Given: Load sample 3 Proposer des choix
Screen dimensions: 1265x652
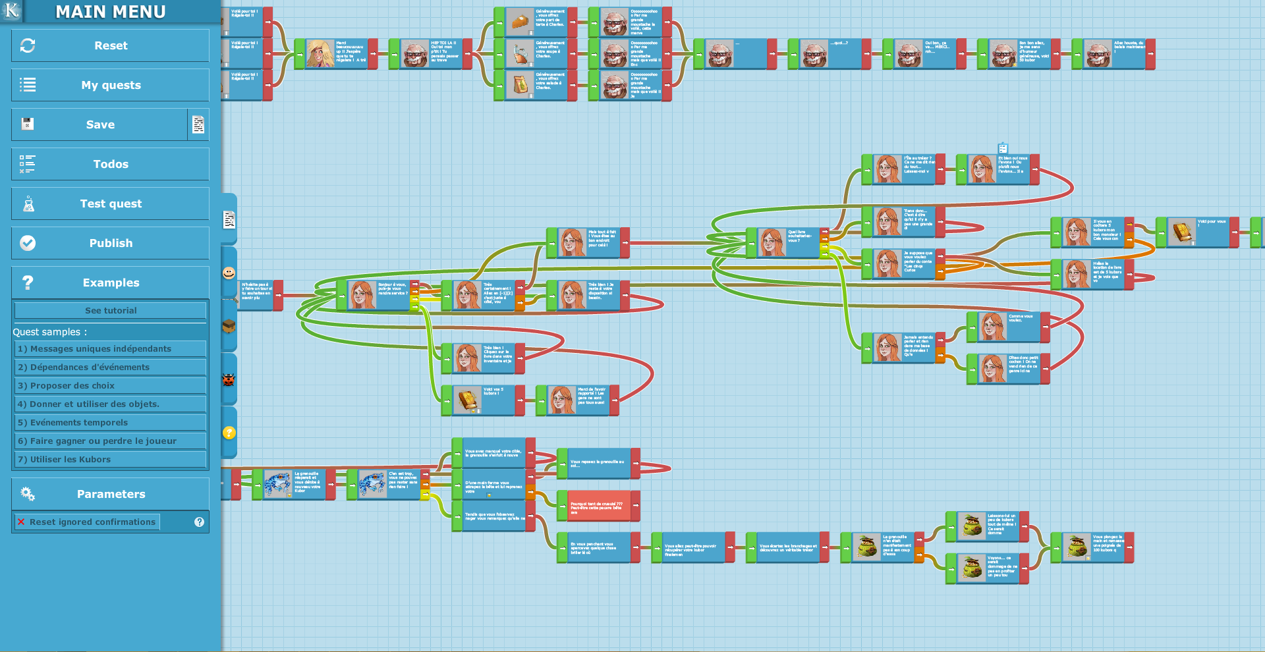Looking at the screenshot, I should pos(111,385).
